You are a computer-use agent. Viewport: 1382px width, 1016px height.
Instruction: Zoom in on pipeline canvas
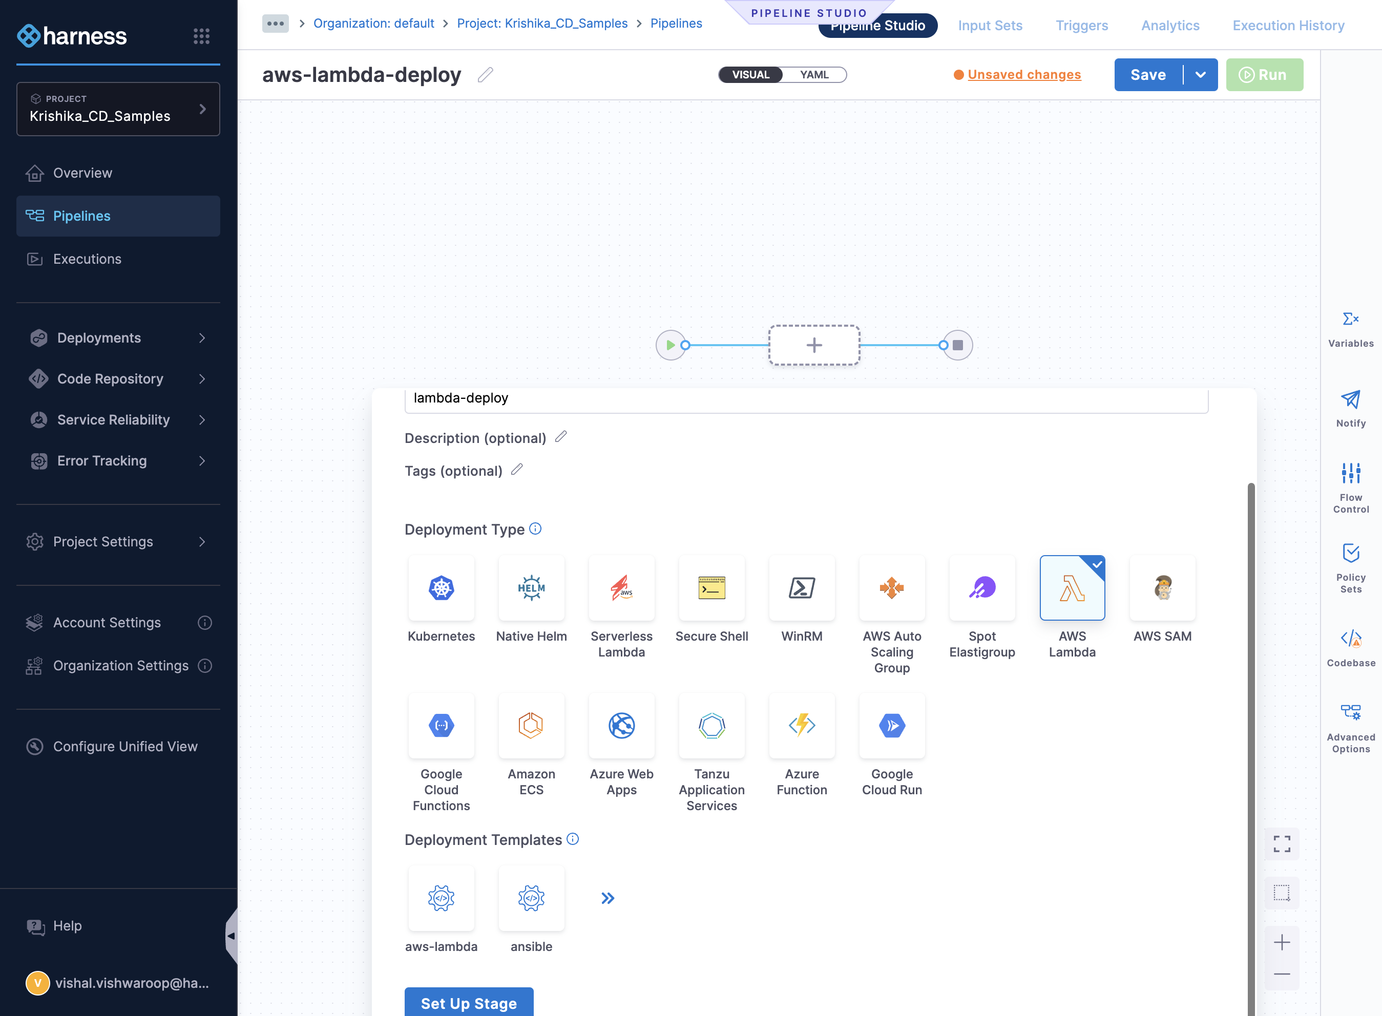(x=1281, y=942)
